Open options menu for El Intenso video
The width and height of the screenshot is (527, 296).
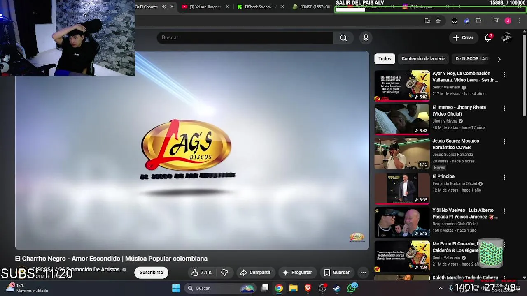pyautogui.click(x=504, y=108)
